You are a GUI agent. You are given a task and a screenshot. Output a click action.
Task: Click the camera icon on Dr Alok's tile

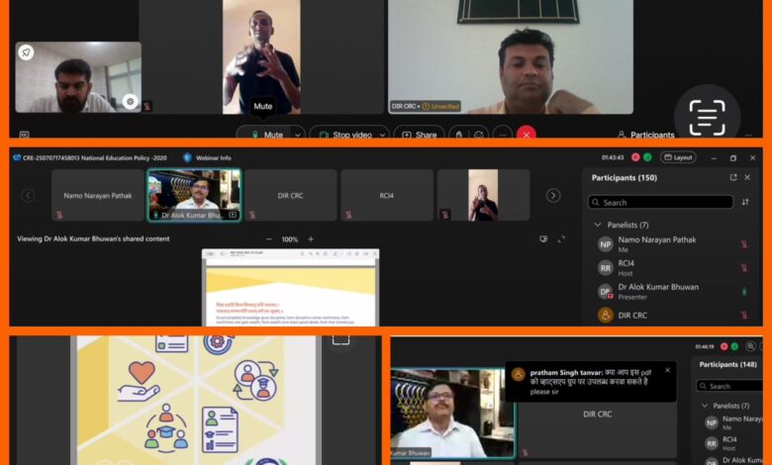[233, 215]
